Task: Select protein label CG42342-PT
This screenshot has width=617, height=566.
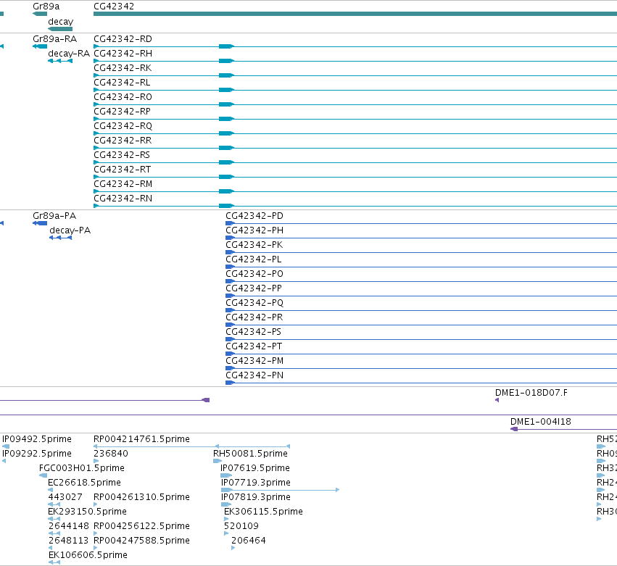Action: [254, 346]
